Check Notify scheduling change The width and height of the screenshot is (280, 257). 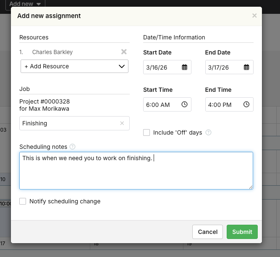[23, 201]
